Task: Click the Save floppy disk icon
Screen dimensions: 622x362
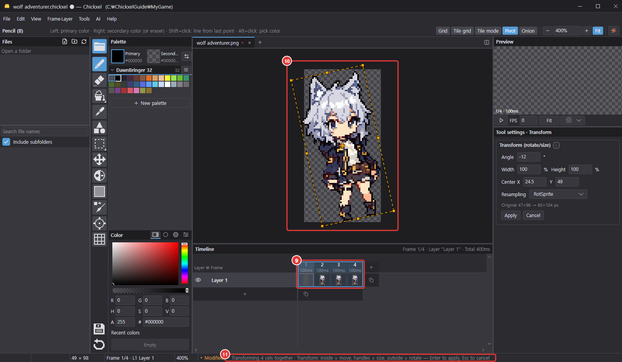Action: tap(99, 329)
